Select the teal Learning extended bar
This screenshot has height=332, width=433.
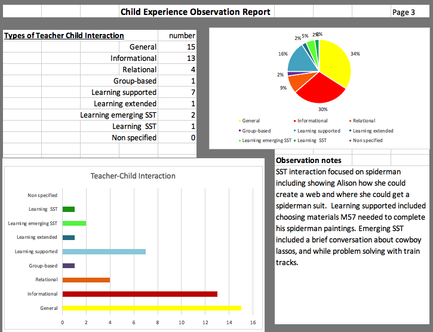[x=69, y=238]
